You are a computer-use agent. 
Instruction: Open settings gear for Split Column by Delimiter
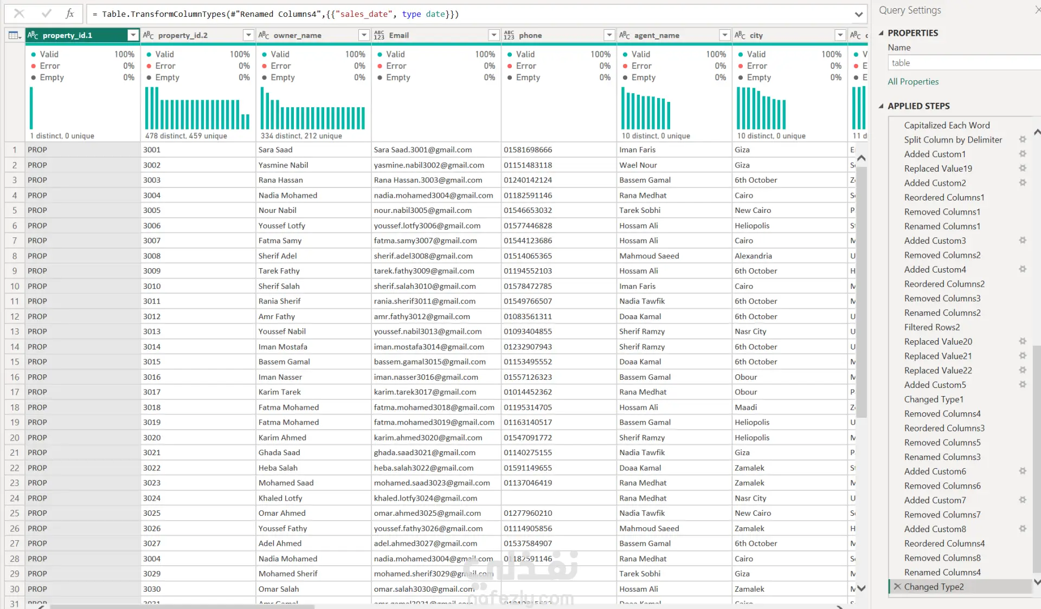click(1023, 139)
